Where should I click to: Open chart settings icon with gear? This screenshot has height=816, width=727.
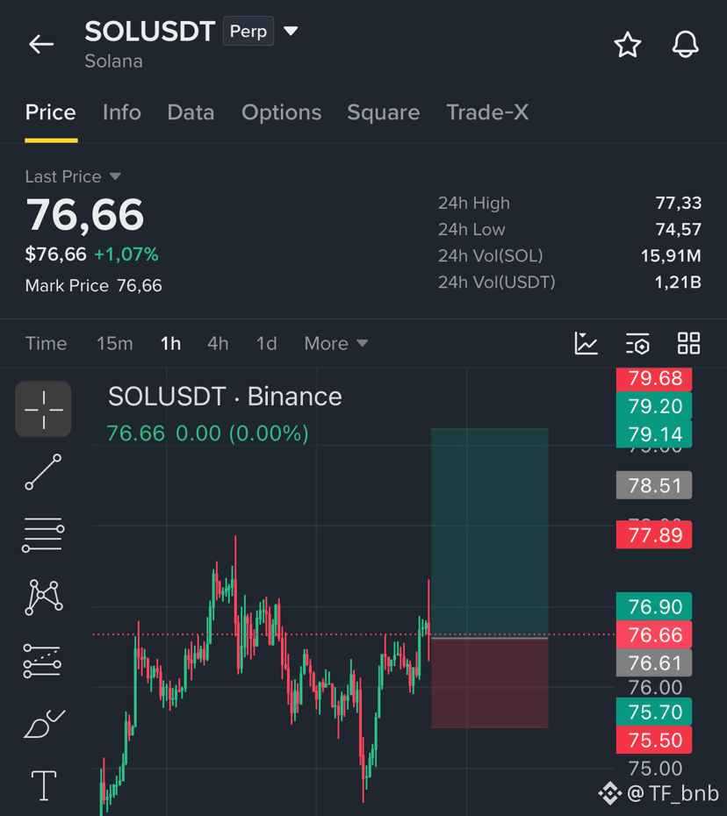click(637, 343)
